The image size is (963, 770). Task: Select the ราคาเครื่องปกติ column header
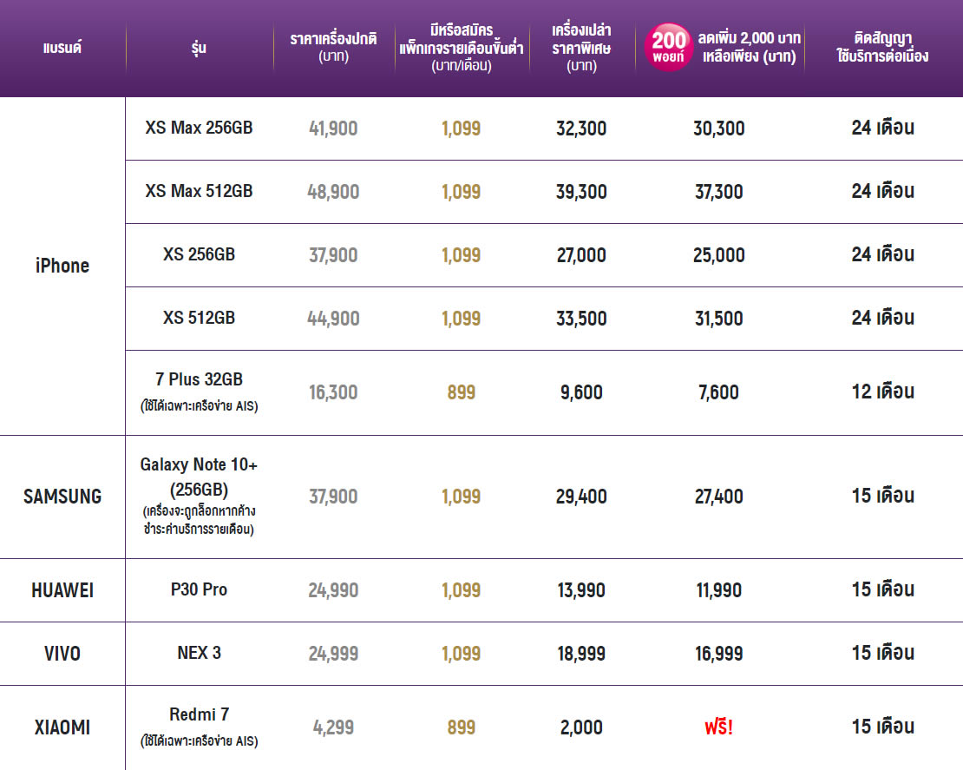333,47
